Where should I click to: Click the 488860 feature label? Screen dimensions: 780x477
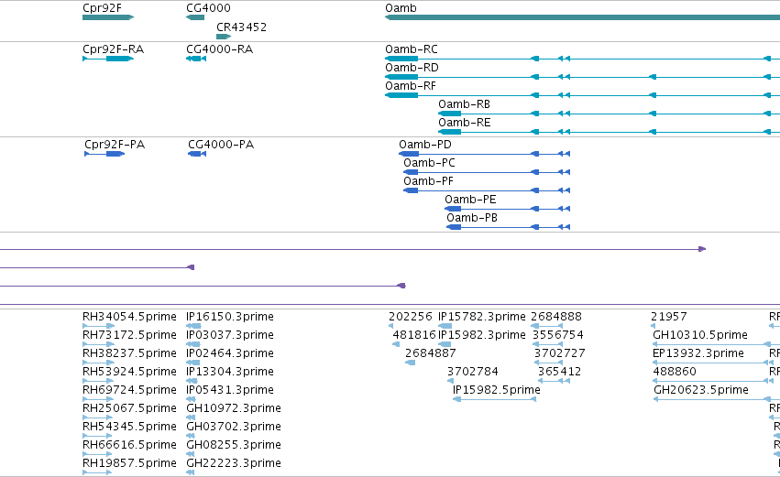click(x=675, y=372)
